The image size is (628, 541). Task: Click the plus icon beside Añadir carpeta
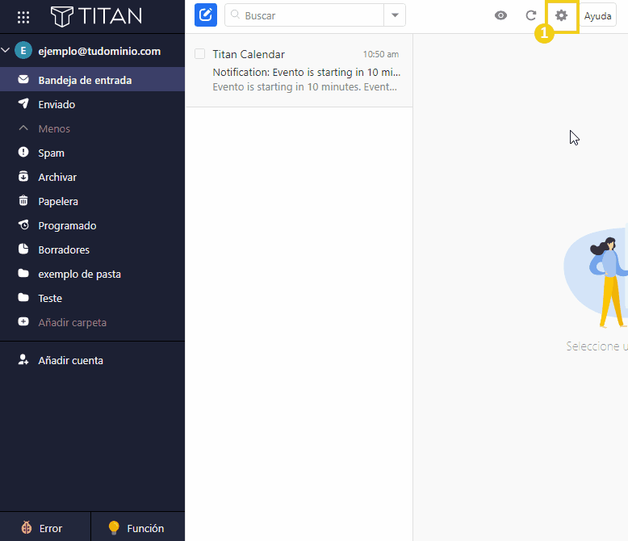coord(23,321)
